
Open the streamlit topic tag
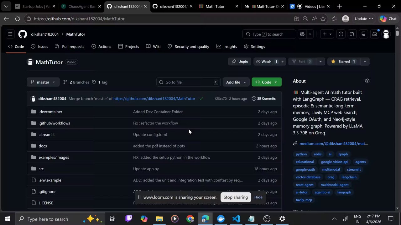pyautogui.click(x=354, y=169)
